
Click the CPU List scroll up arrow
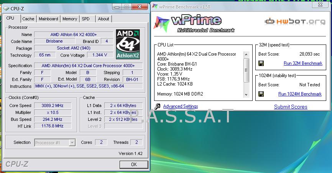coord(246,54)
